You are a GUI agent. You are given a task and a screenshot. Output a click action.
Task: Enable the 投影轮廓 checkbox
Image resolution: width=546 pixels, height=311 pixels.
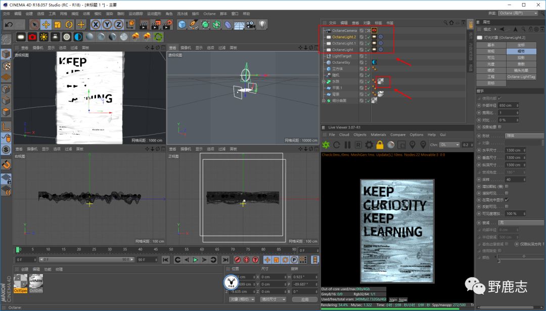pos(499,127)
